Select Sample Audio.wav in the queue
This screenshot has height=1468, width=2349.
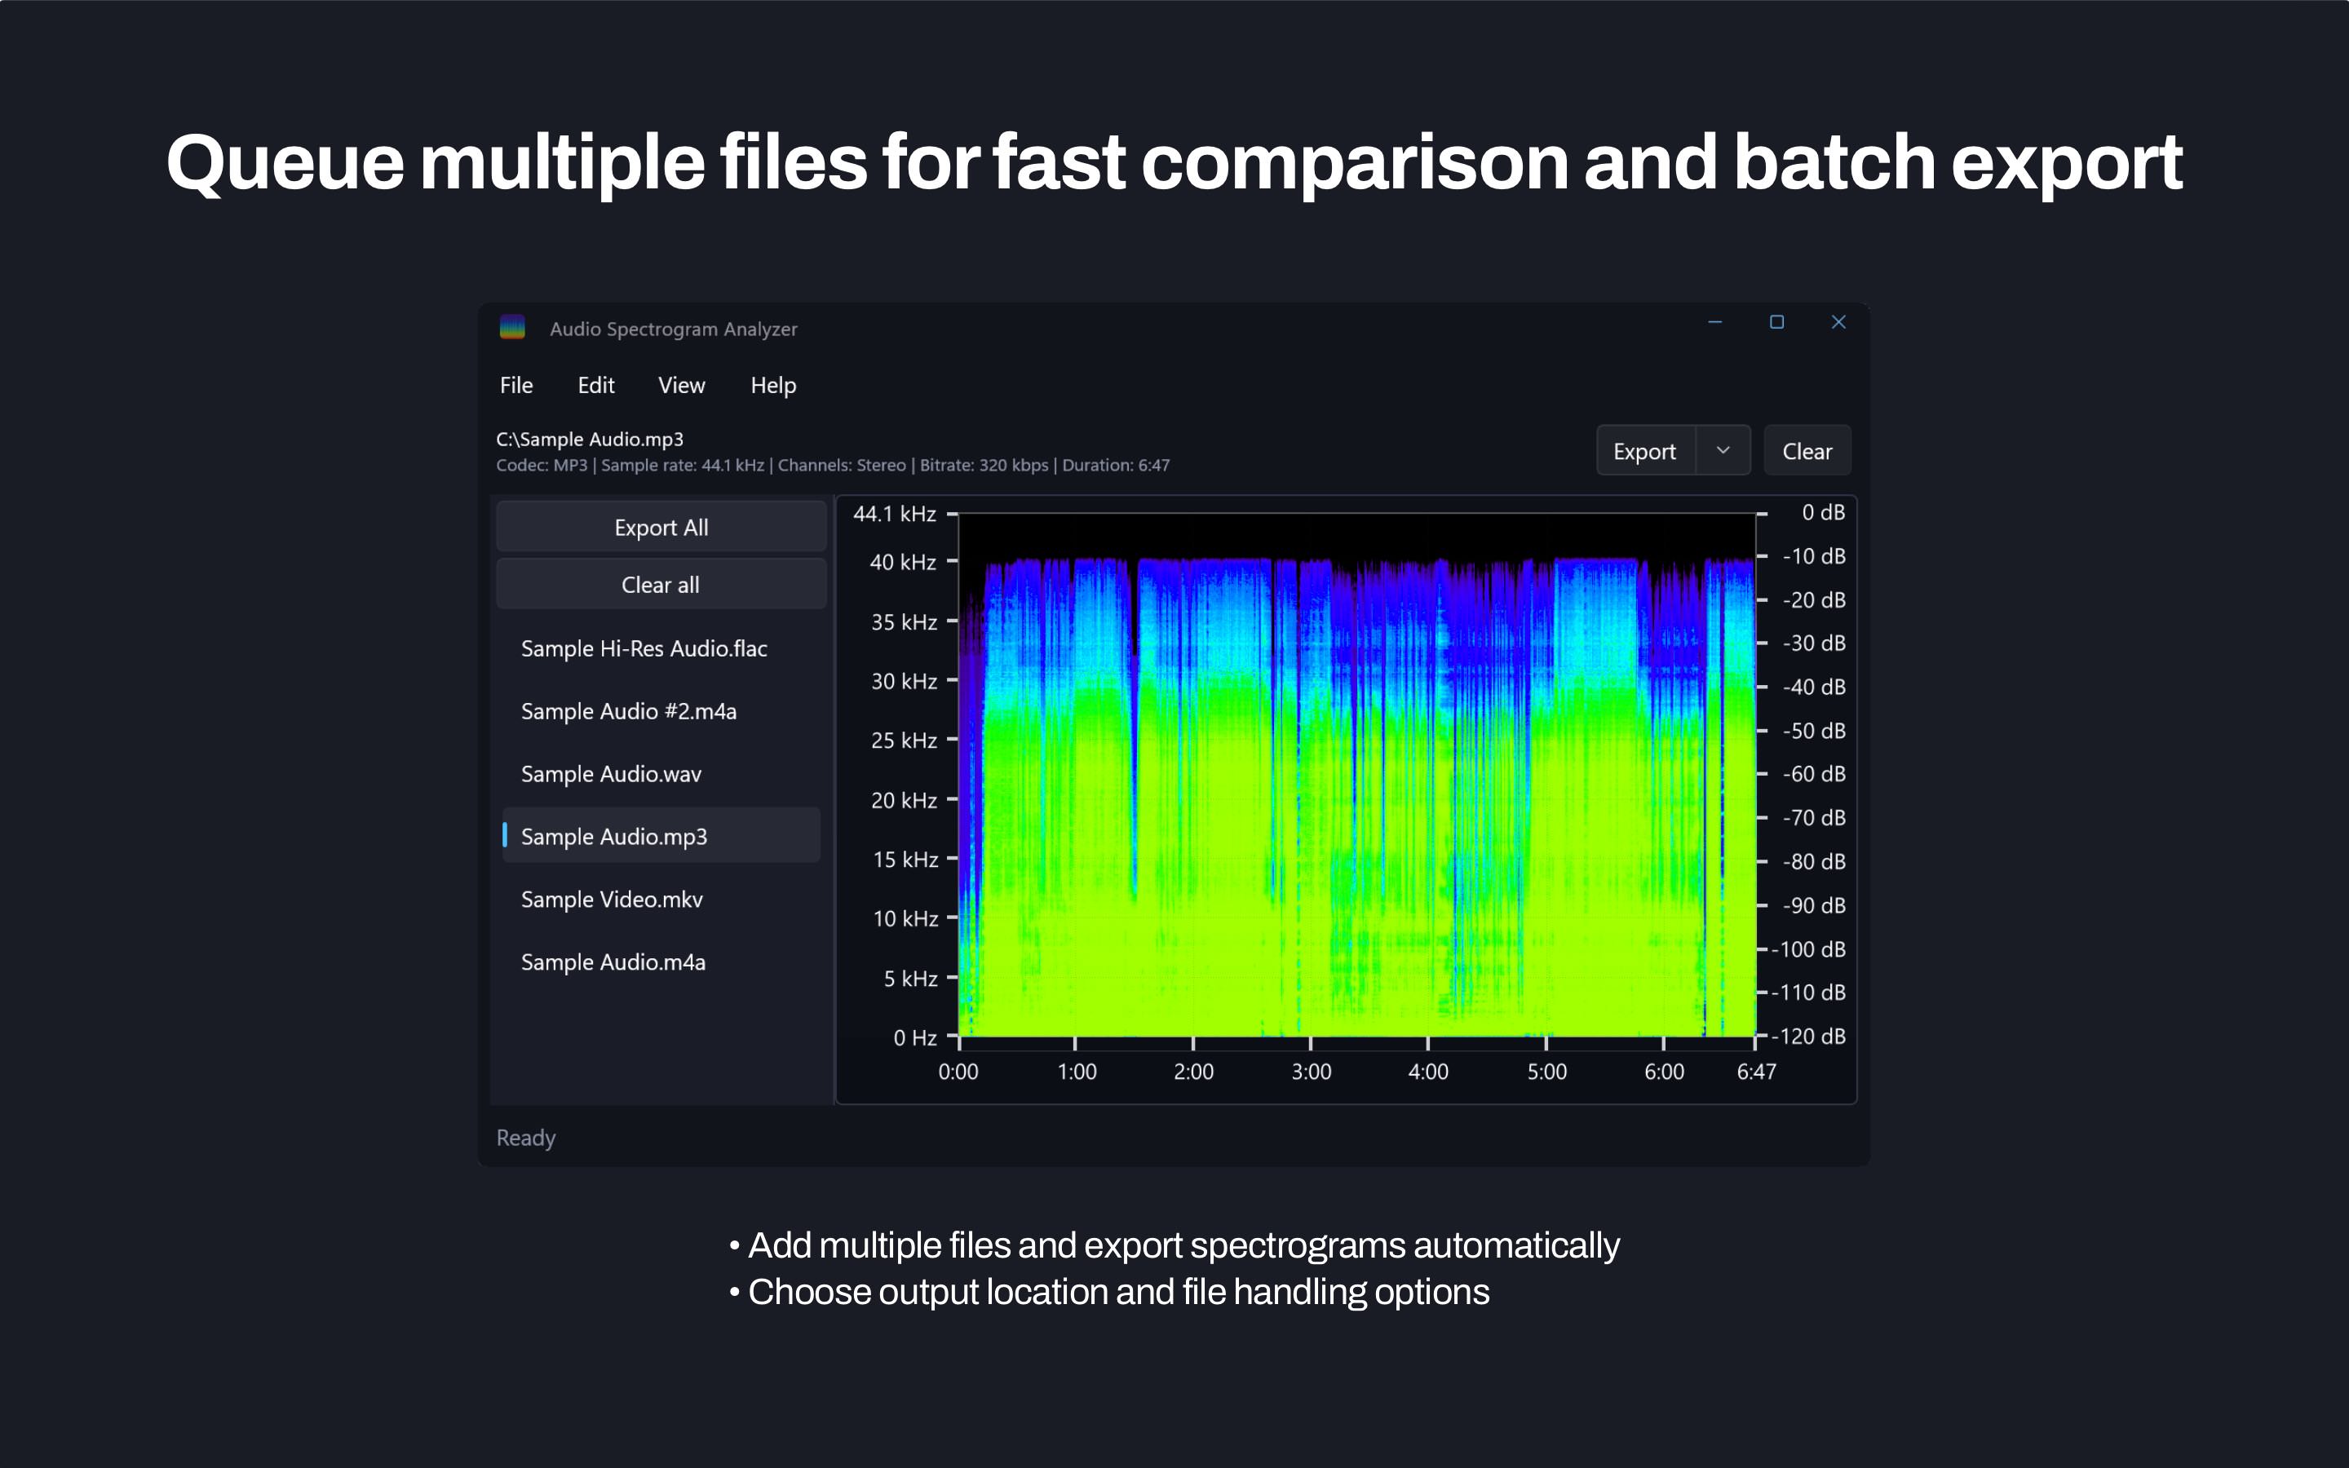[661, 774]
